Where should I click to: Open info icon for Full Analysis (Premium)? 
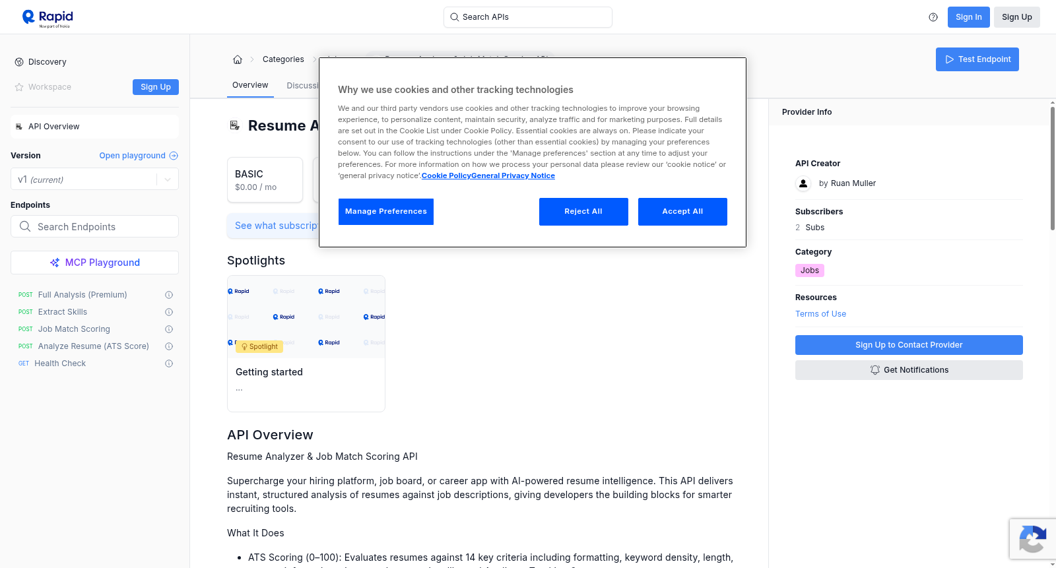click(x=169, y=295)
